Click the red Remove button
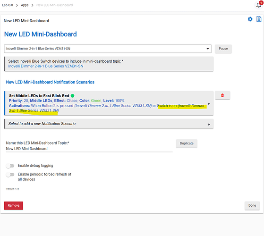 tap(14, 205)
